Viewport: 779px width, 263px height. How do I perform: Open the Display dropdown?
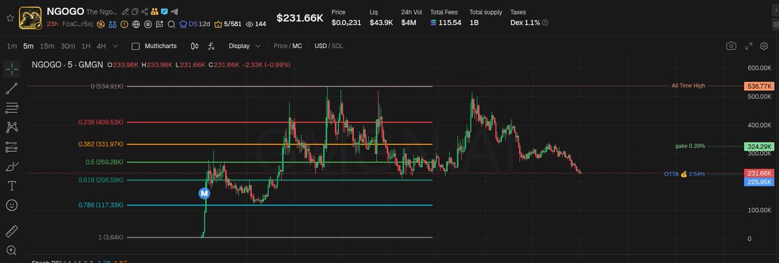point(245,46)
